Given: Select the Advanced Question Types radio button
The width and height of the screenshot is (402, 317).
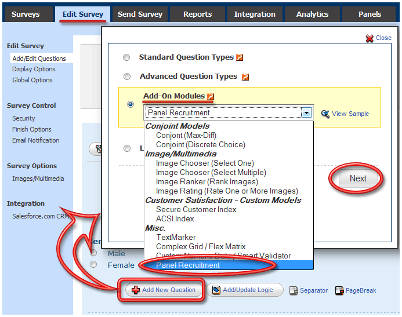Looking at the screenshot, I should [126, 76].
